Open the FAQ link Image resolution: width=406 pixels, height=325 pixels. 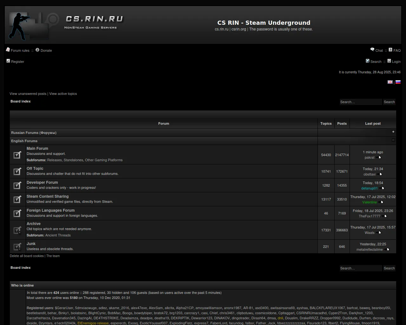(397, 50)
